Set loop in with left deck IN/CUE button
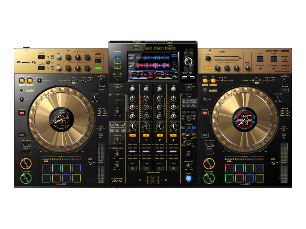 [22, 81]
